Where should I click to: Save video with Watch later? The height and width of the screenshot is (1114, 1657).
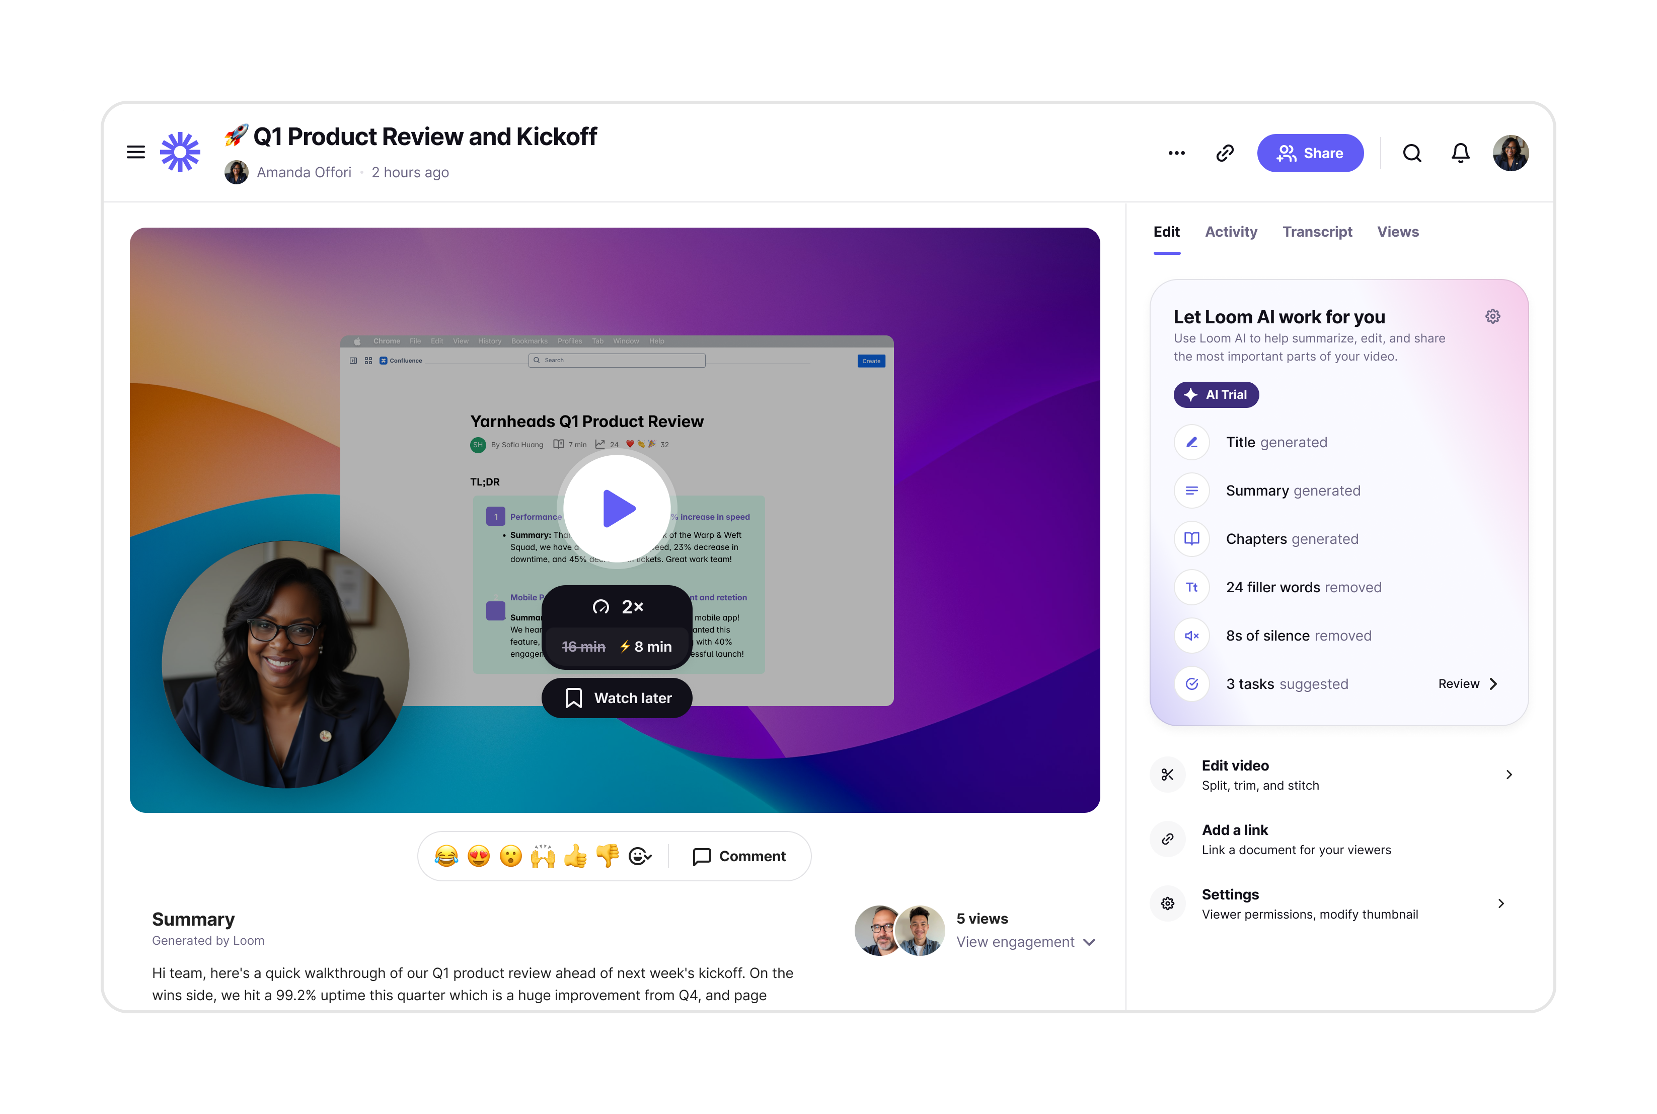[x=617, y=699]
